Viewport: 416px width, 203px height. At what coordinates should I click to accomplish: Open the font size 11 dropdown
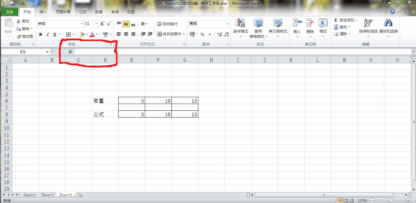coord(96,24)
